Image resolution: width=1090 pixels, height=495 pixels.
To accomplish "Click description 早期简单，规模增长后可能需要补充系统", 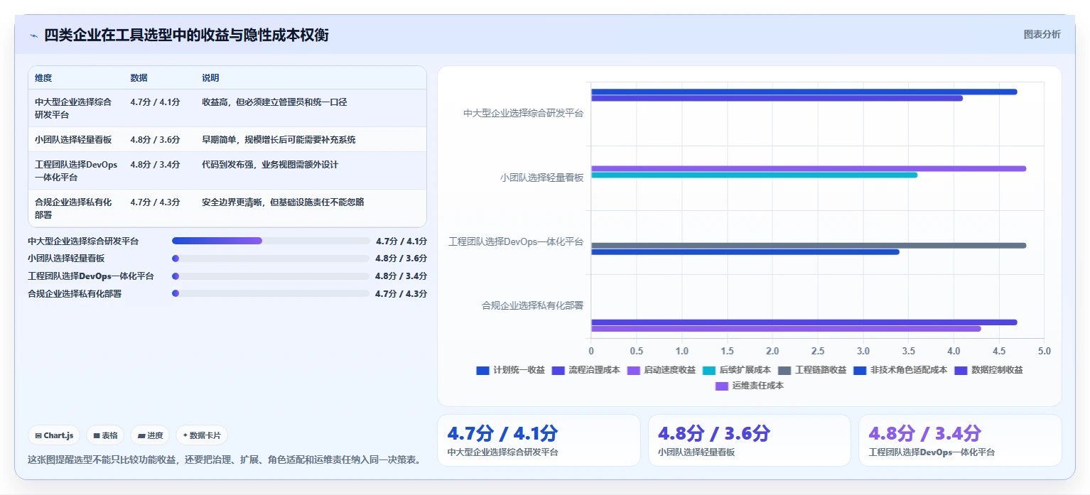I will coord(279,139).
